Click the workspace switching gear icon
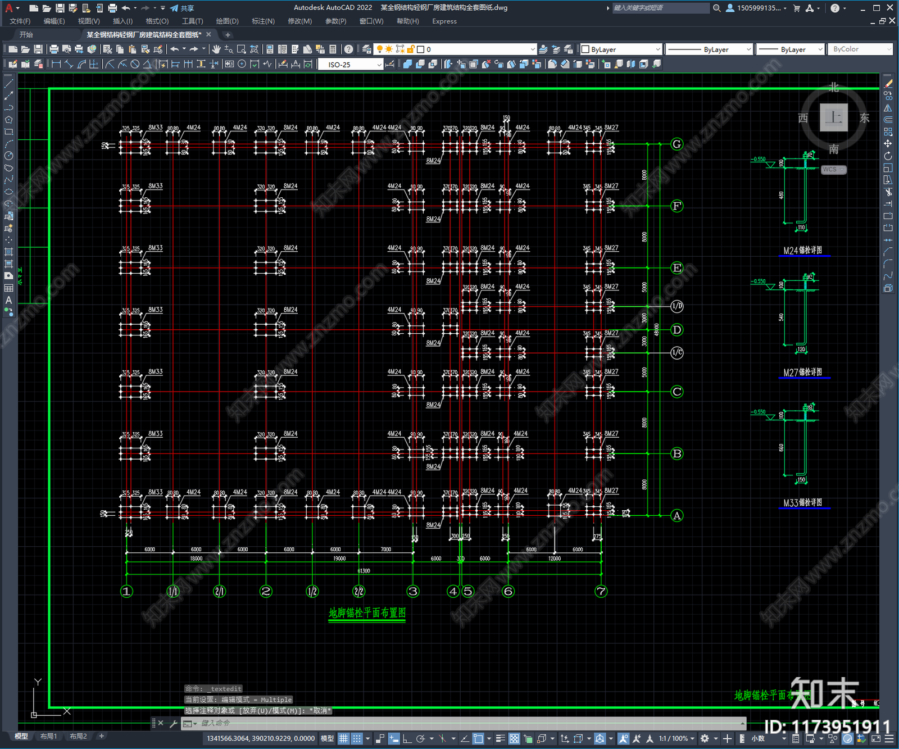Image resolution: width=899 pixels, height=749 pixels. pos(705,738)
